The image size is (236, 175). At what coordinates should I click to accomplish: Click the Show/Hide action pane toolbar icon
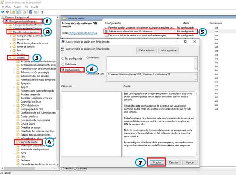point(36,12)
